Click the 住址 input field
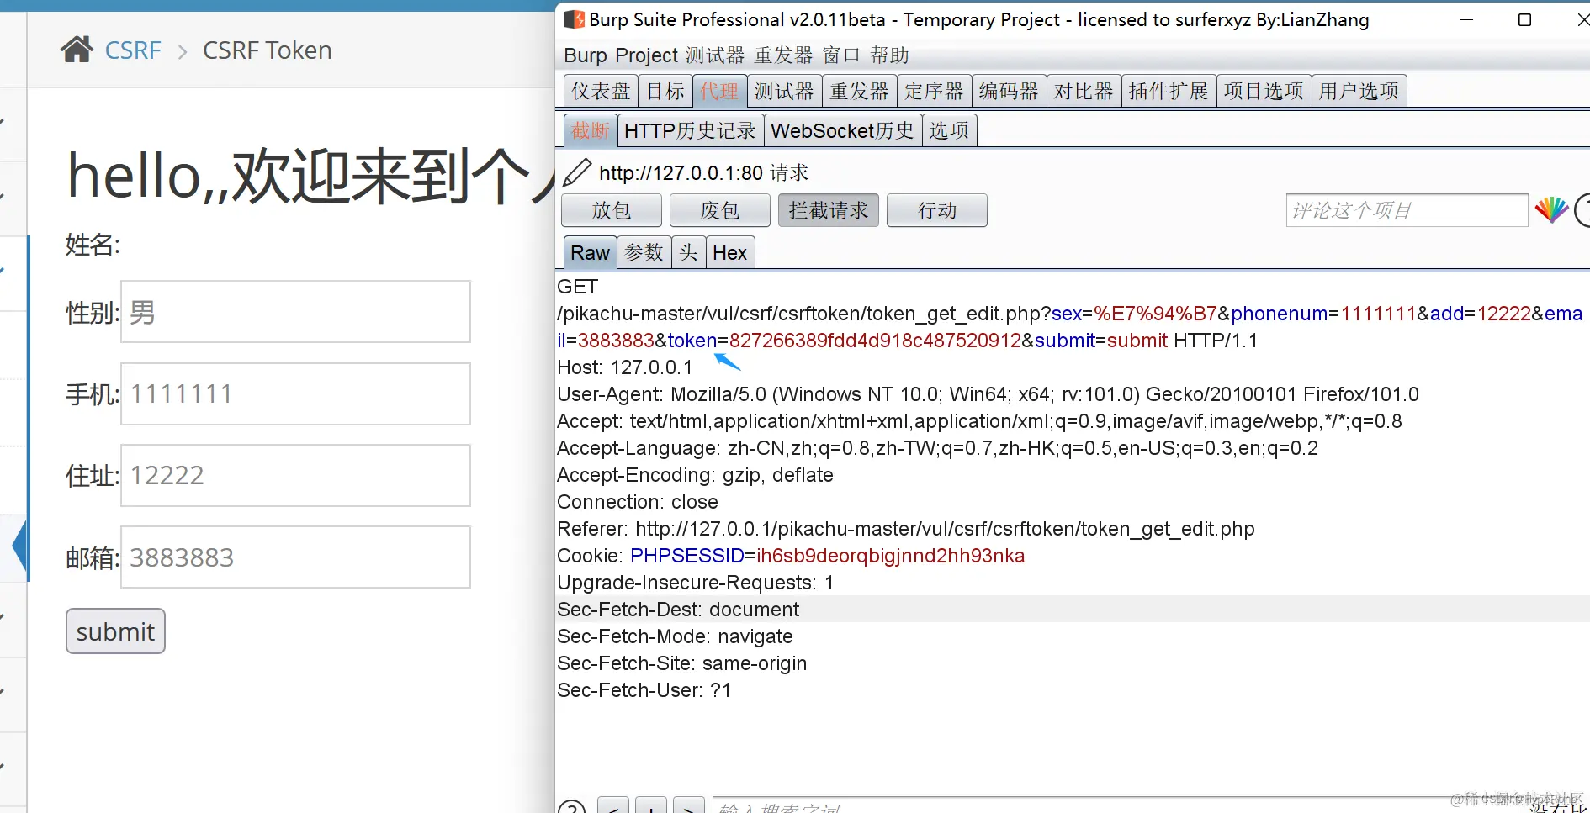The width and height of the screenshot is (1590, 813). [295, 475]
